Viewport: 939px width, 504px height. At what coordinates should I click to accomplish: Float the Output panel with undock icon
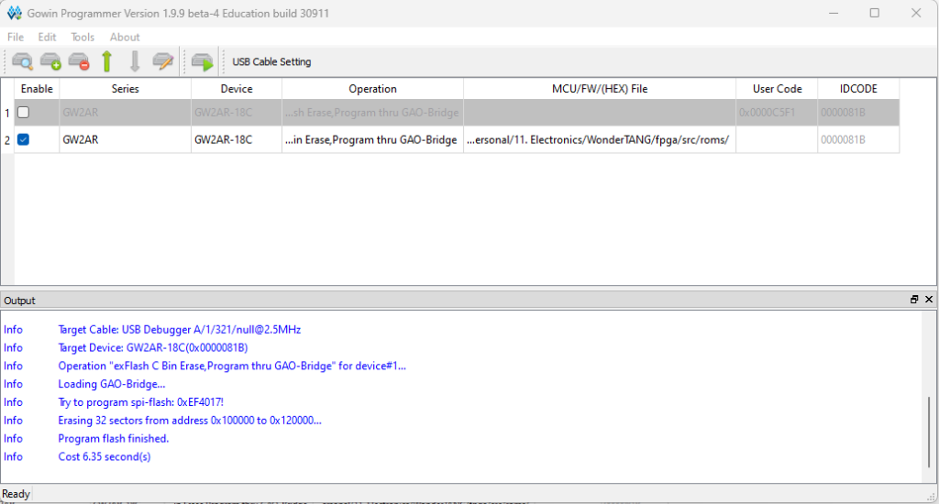pyautogui.click(x=914, y=300)
